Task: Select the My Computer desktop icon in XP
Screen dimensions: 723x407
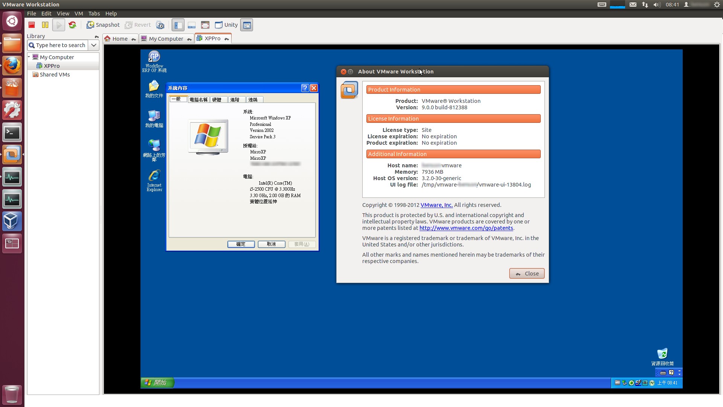Action: point(154,119)
